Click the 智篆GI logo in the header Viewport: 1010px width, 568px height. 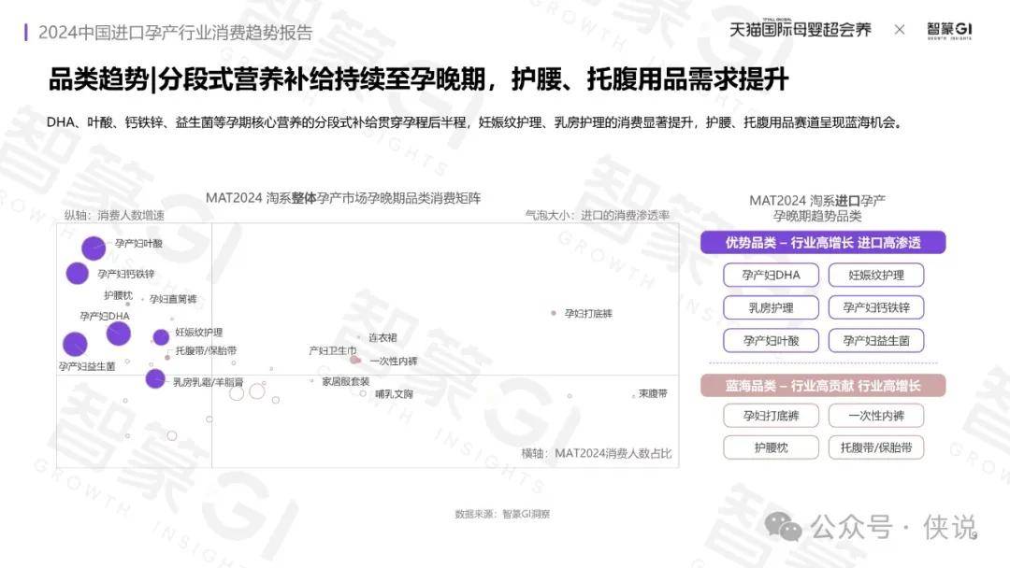pos(949,30)
